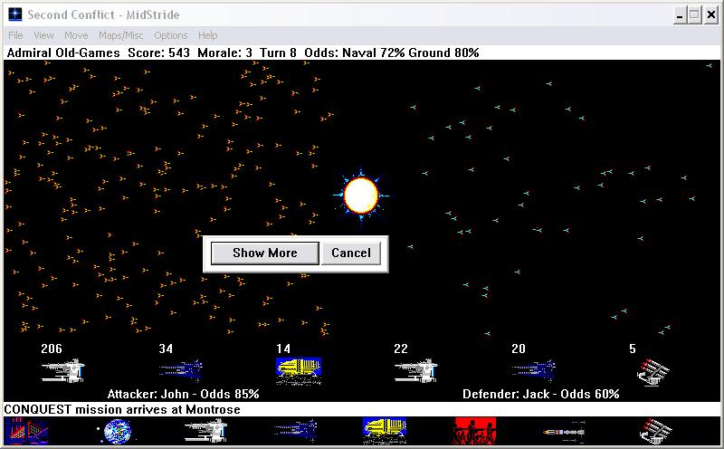The height and width of the screenshot is (449, 724).
Task: Click the 'Defender: Jack - Odds 60%' text
Action: click(x=540, y=394)
